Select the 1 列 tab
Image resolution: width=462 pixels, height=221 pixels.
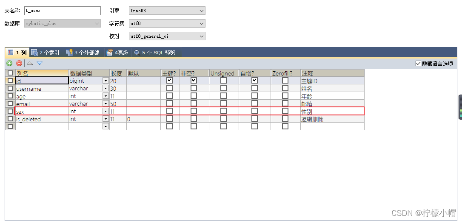(17, 53)
